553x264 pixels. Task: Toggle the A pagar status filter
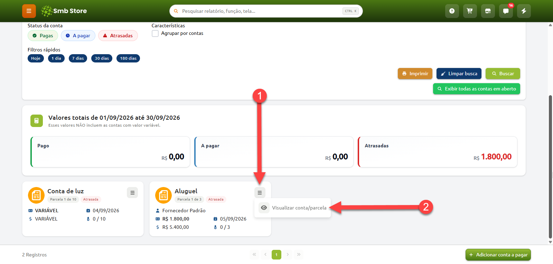78,36
